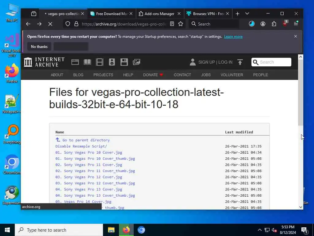Go to parent directory link
This screenshot has width=314, height=236.
tap(86, 140)
